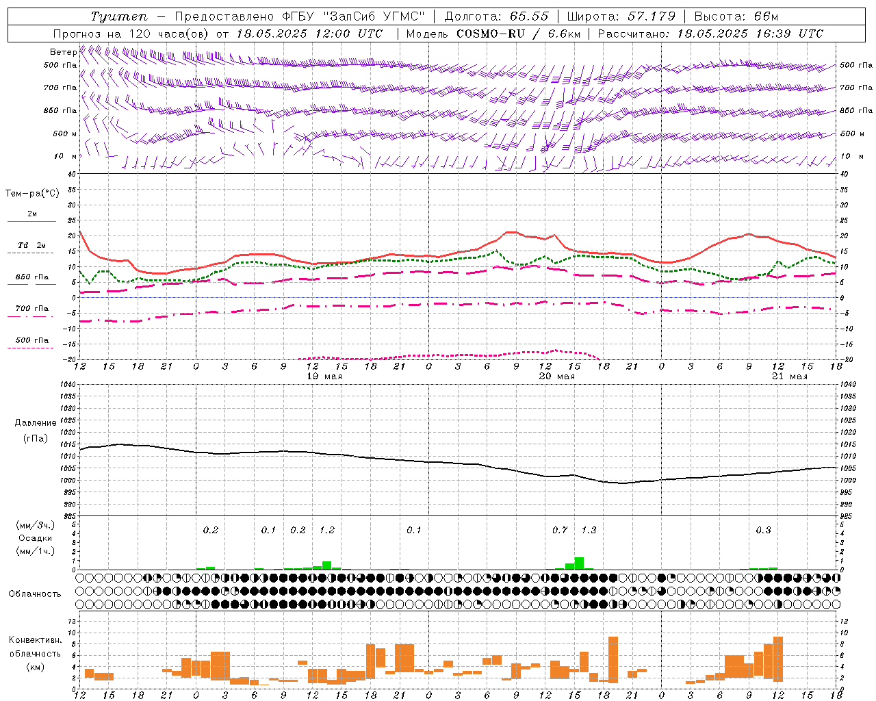Click the "21 мая" date label
The height and width of the screenshot is (701, 876).
click(790, 377)
